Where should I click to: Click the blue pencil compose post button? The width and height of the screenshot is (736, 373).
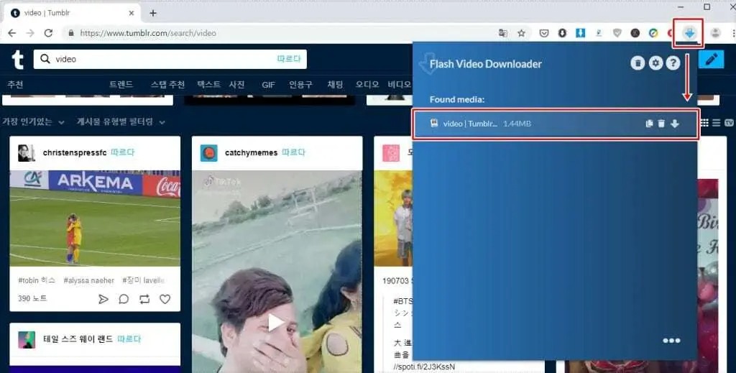tap(711, 59)
